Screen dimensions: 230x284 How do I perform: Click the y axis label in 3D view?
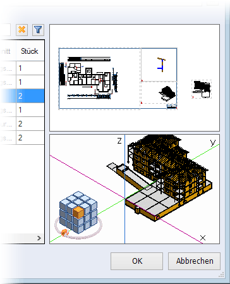click(213, 143)
